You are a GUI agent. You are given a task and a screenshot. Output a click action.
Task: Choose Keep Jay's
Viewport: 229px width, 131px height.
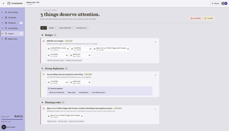pos(72,93)
